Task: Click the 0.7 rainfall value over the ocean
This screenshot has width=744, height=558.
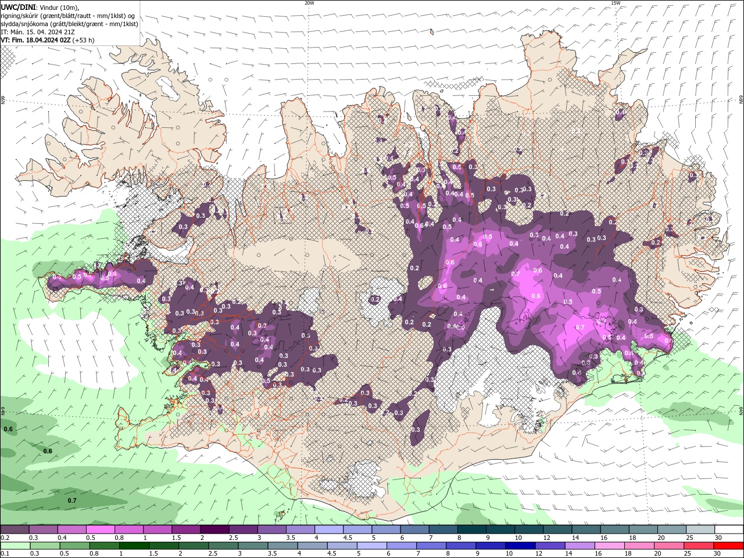Action: tap(72, 500)
